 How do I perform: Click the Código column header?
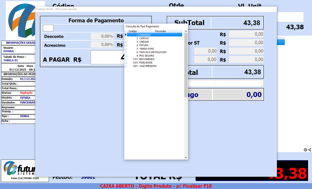point(133,31)
